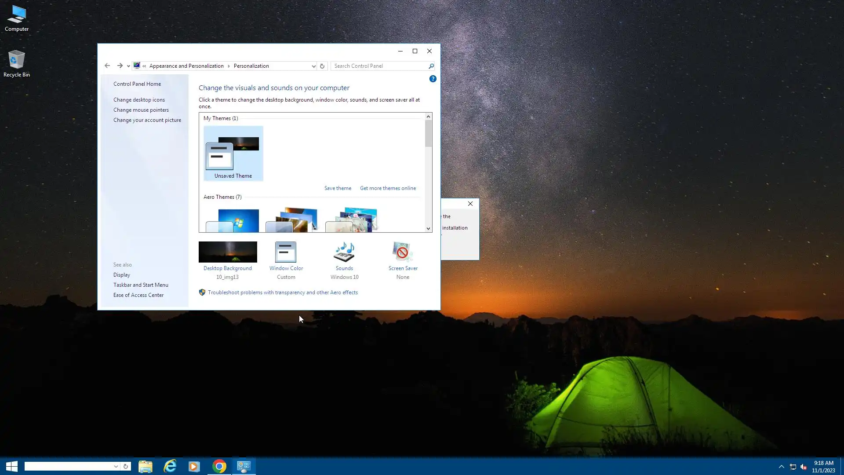This screenshot has height=475, width=844.
Task: Open the Desktop Background settings icon
Action: (x=228, y=252)
